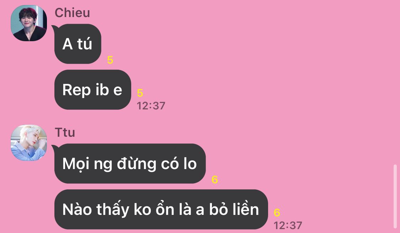Select the "Rep ib e" message bubble
Screen dimensions: 400x233
click(x=92, y=90)
